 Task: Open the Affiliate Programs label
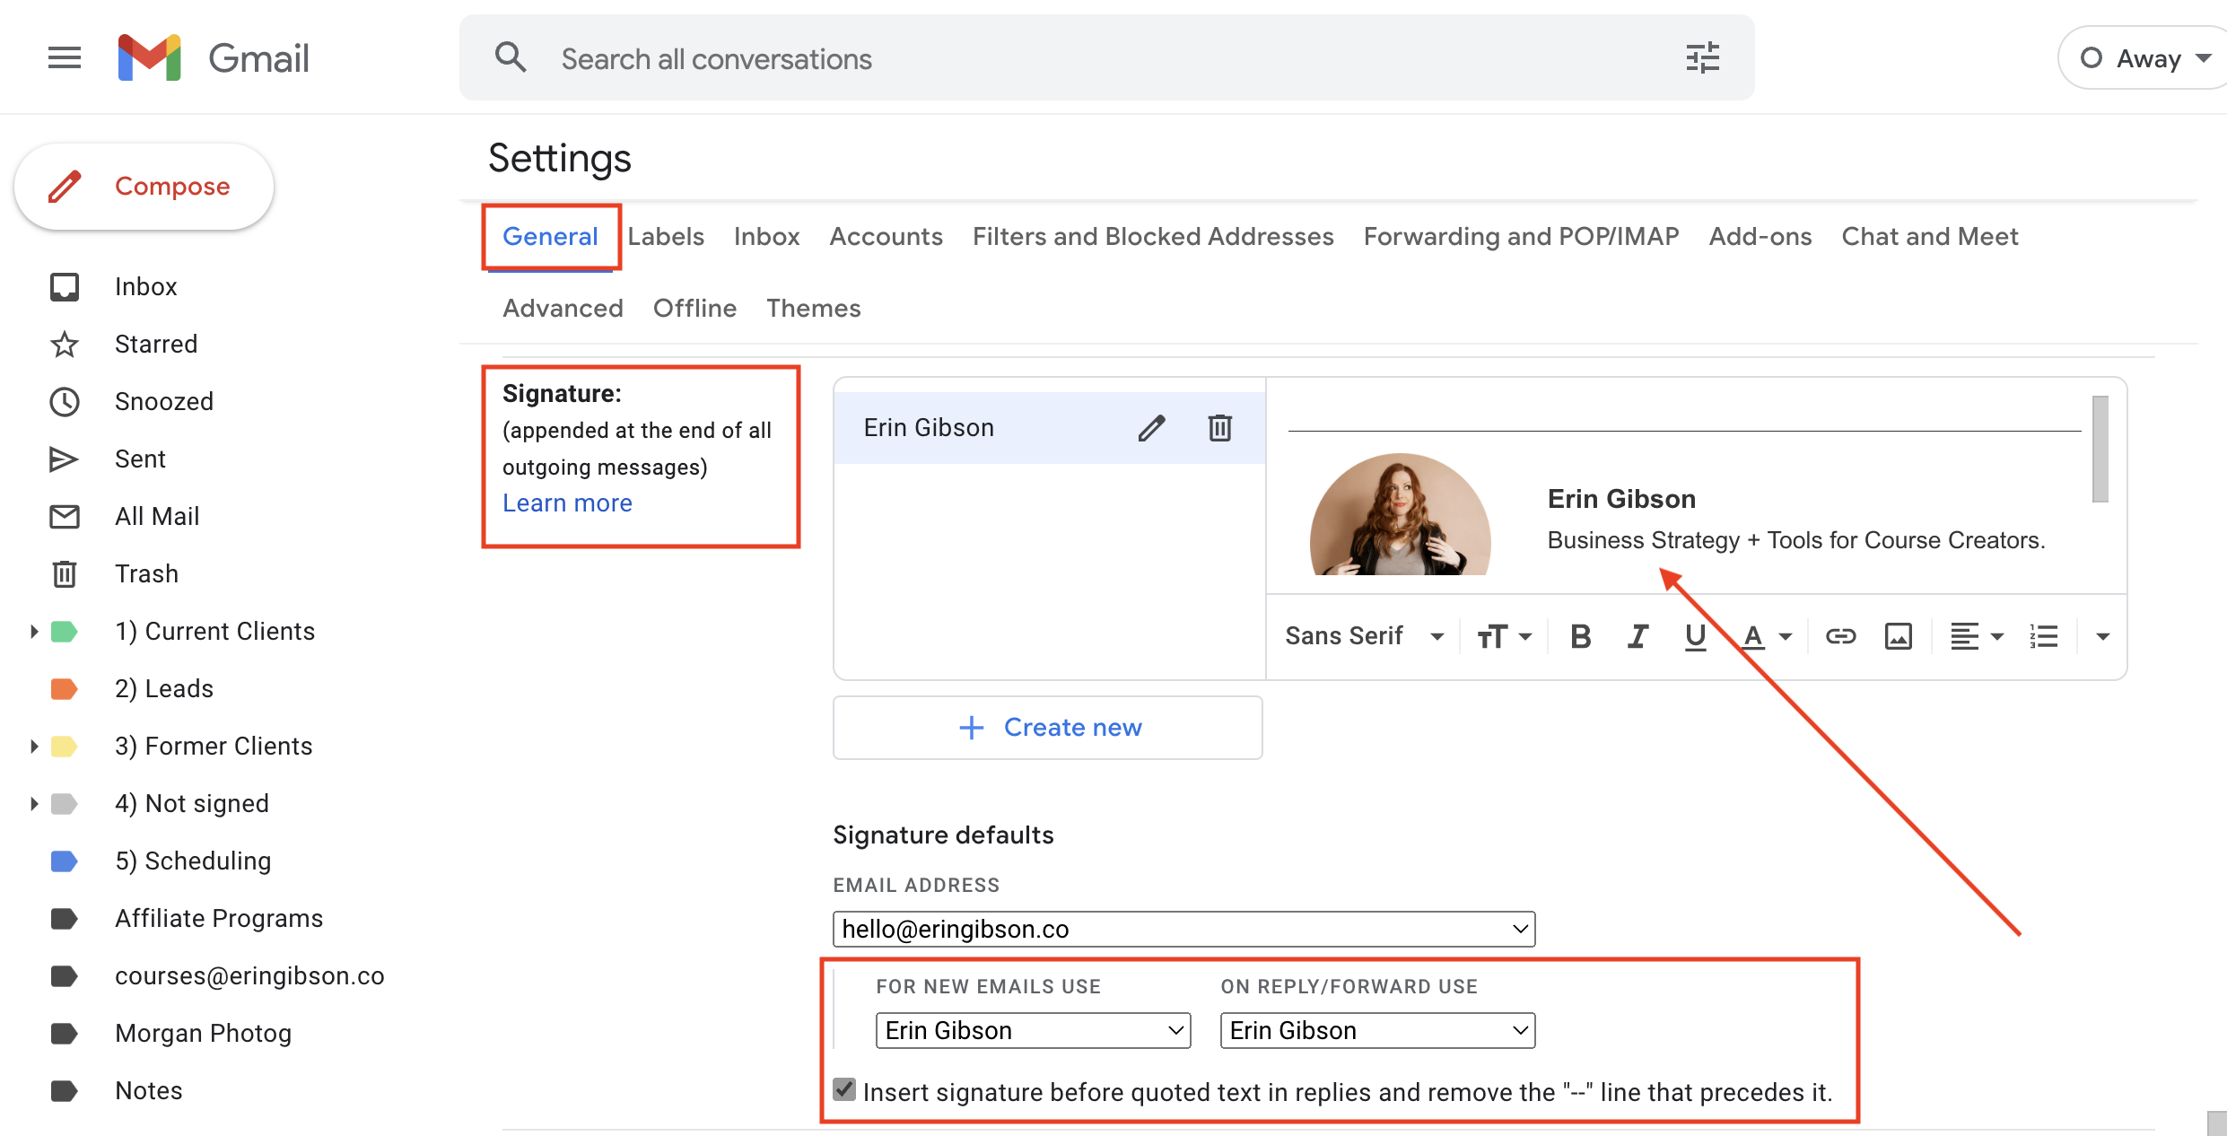click(x=219, y=918)
